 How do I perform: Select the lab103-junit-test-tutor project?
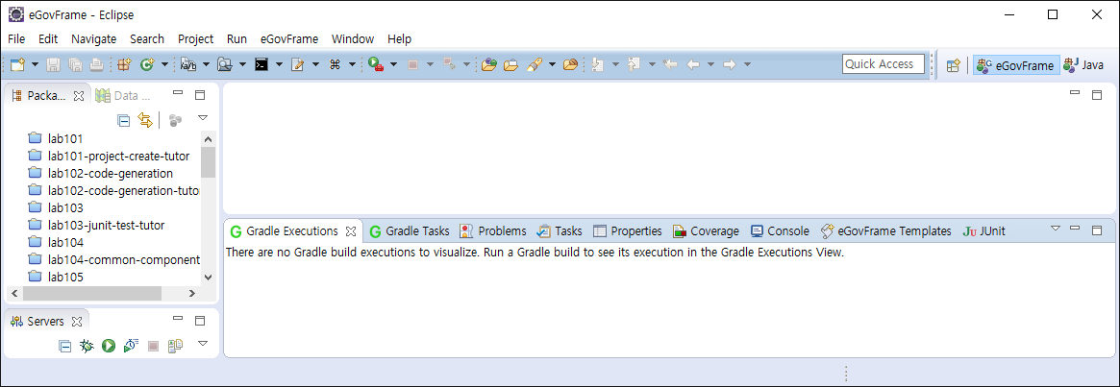tap(106, 225)
